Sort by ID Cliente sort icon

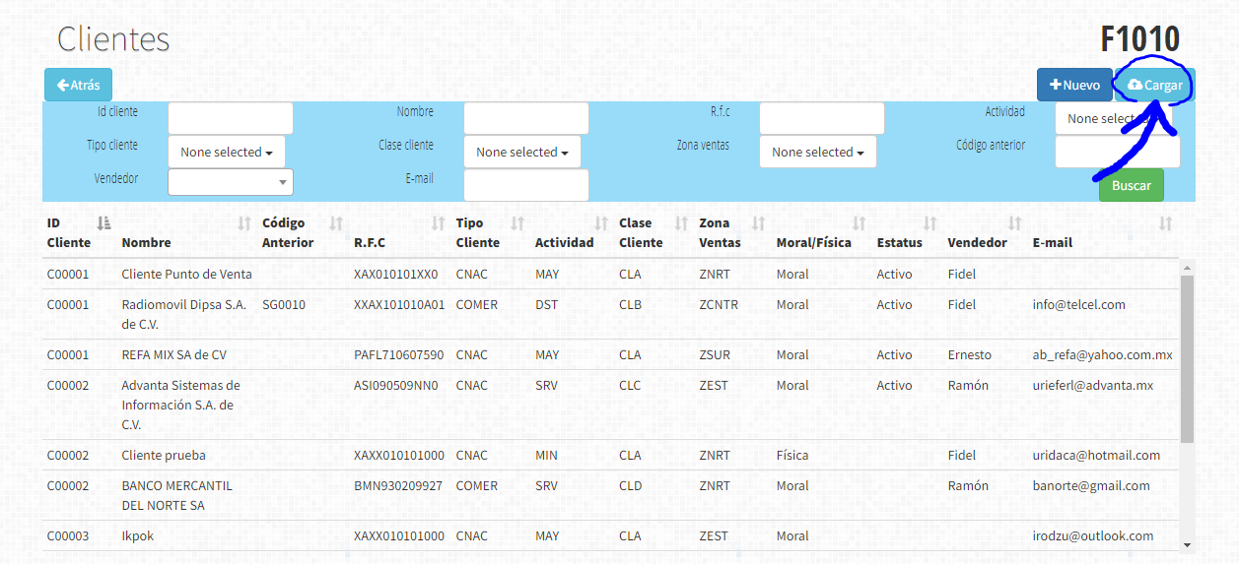[x=104, y=223]
